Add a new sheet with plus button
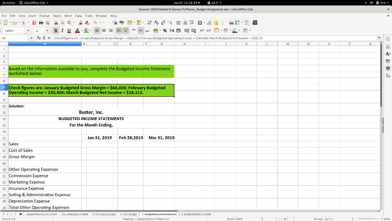The height and width of the screenshot is (221, 392). click(21, 214)
